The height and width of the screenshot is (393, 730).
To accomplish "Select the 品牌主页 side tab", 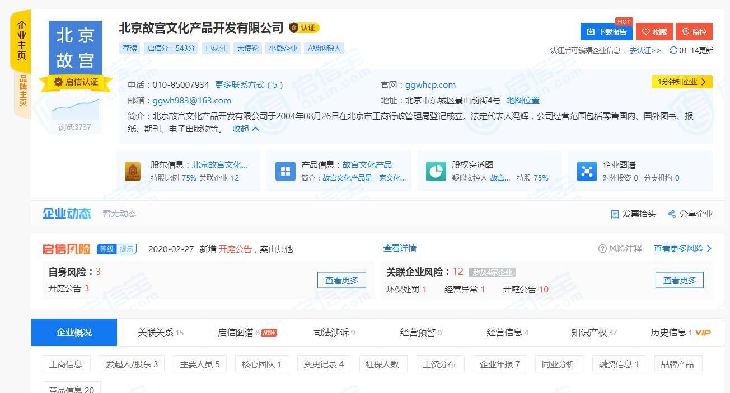I will pos(23,91).
